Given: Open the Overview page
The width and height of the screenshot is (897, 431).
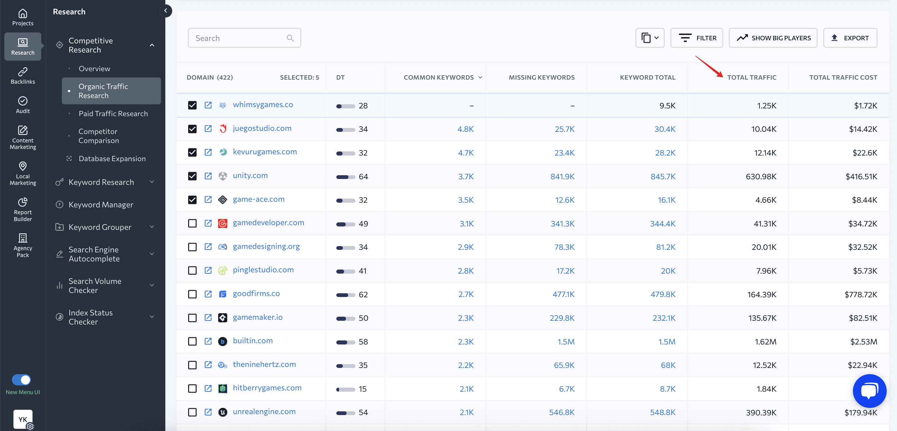Looking at the screenshot, I should (x=94, y=68).
